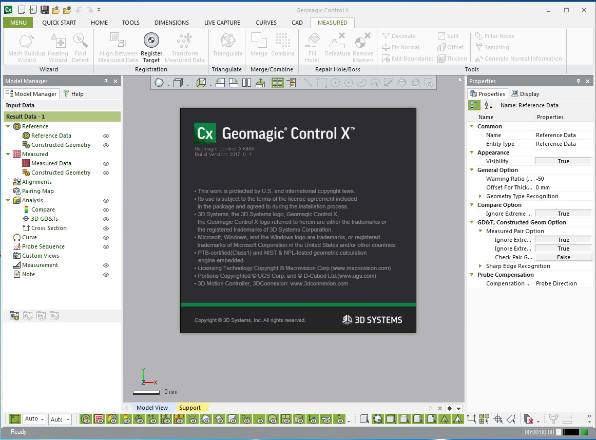
Task: Switch to the Support view tab
Action: 189,408
